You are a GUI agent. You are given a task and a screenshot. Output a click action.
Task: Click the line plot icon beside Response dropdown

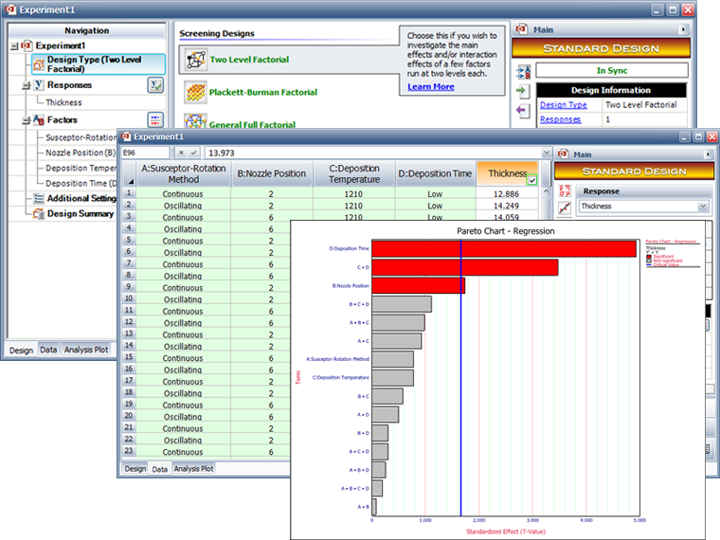pyautogui.click(x=565, y=207)
